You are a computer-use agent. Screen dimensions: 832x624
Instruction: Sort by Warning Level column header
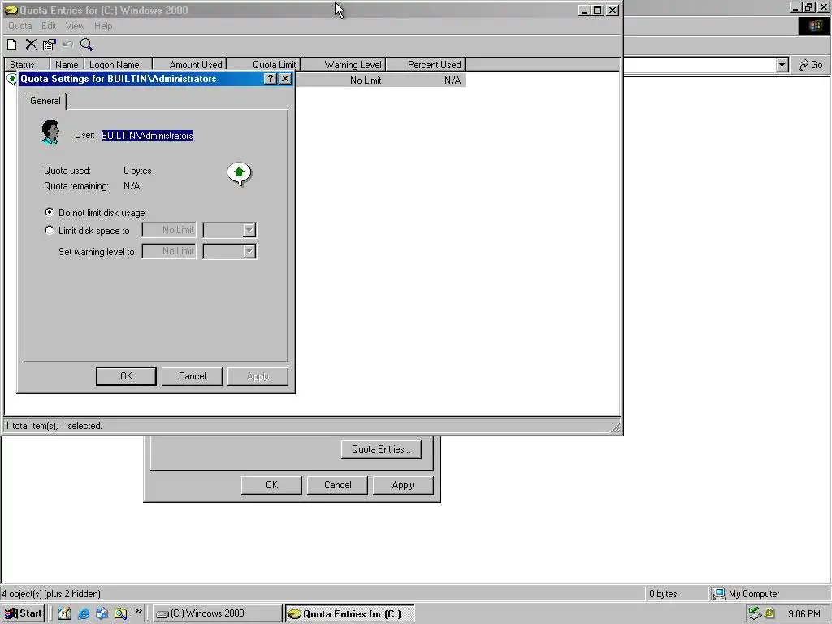[x=343, y=65]
